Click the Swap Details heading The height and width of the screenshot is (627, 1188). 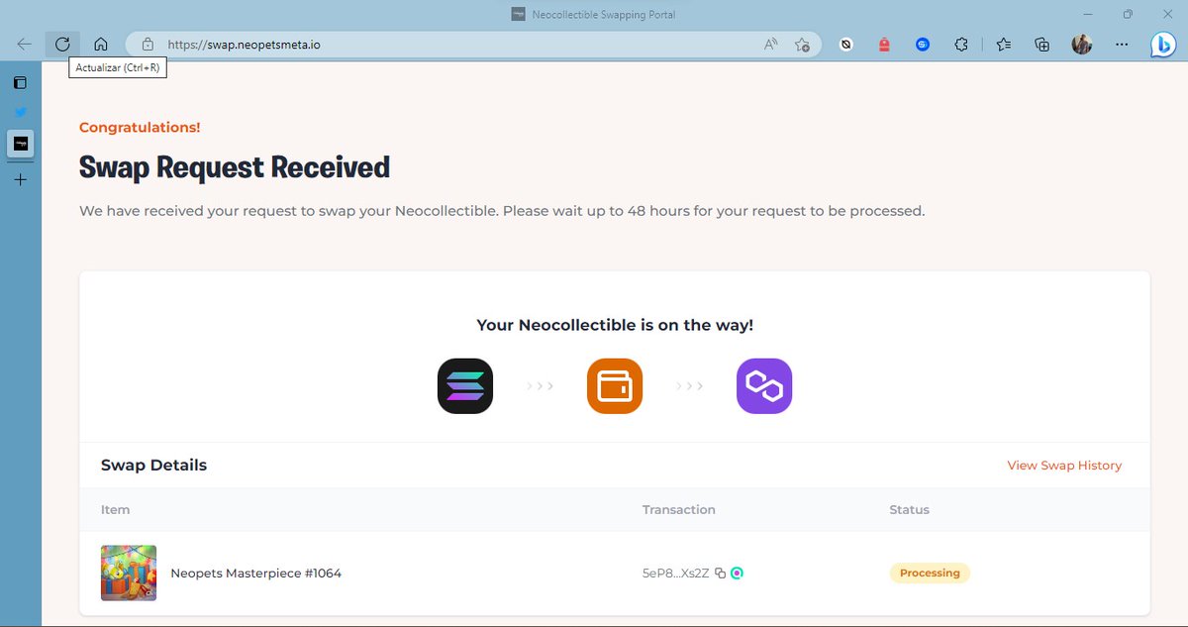(153, 466)
